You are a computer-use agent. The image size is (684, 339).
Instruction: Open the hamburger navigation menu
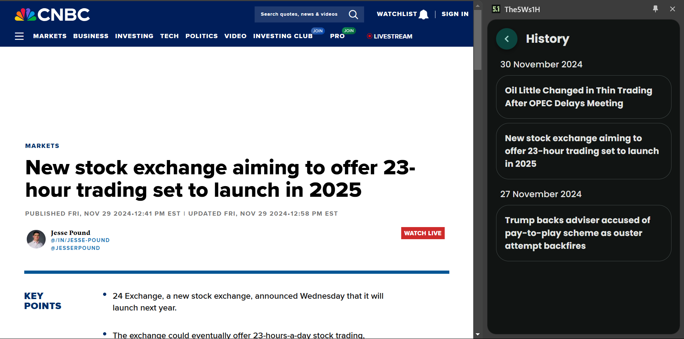pos(19,36)
